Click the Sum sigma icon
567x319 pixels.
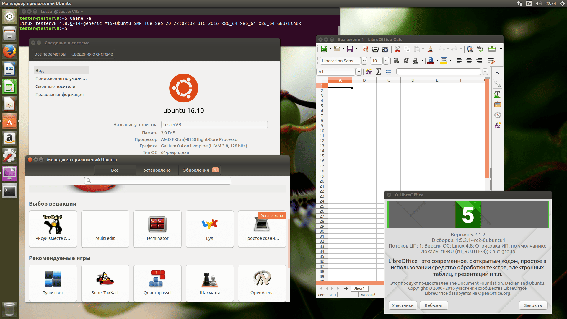point(379,71)
